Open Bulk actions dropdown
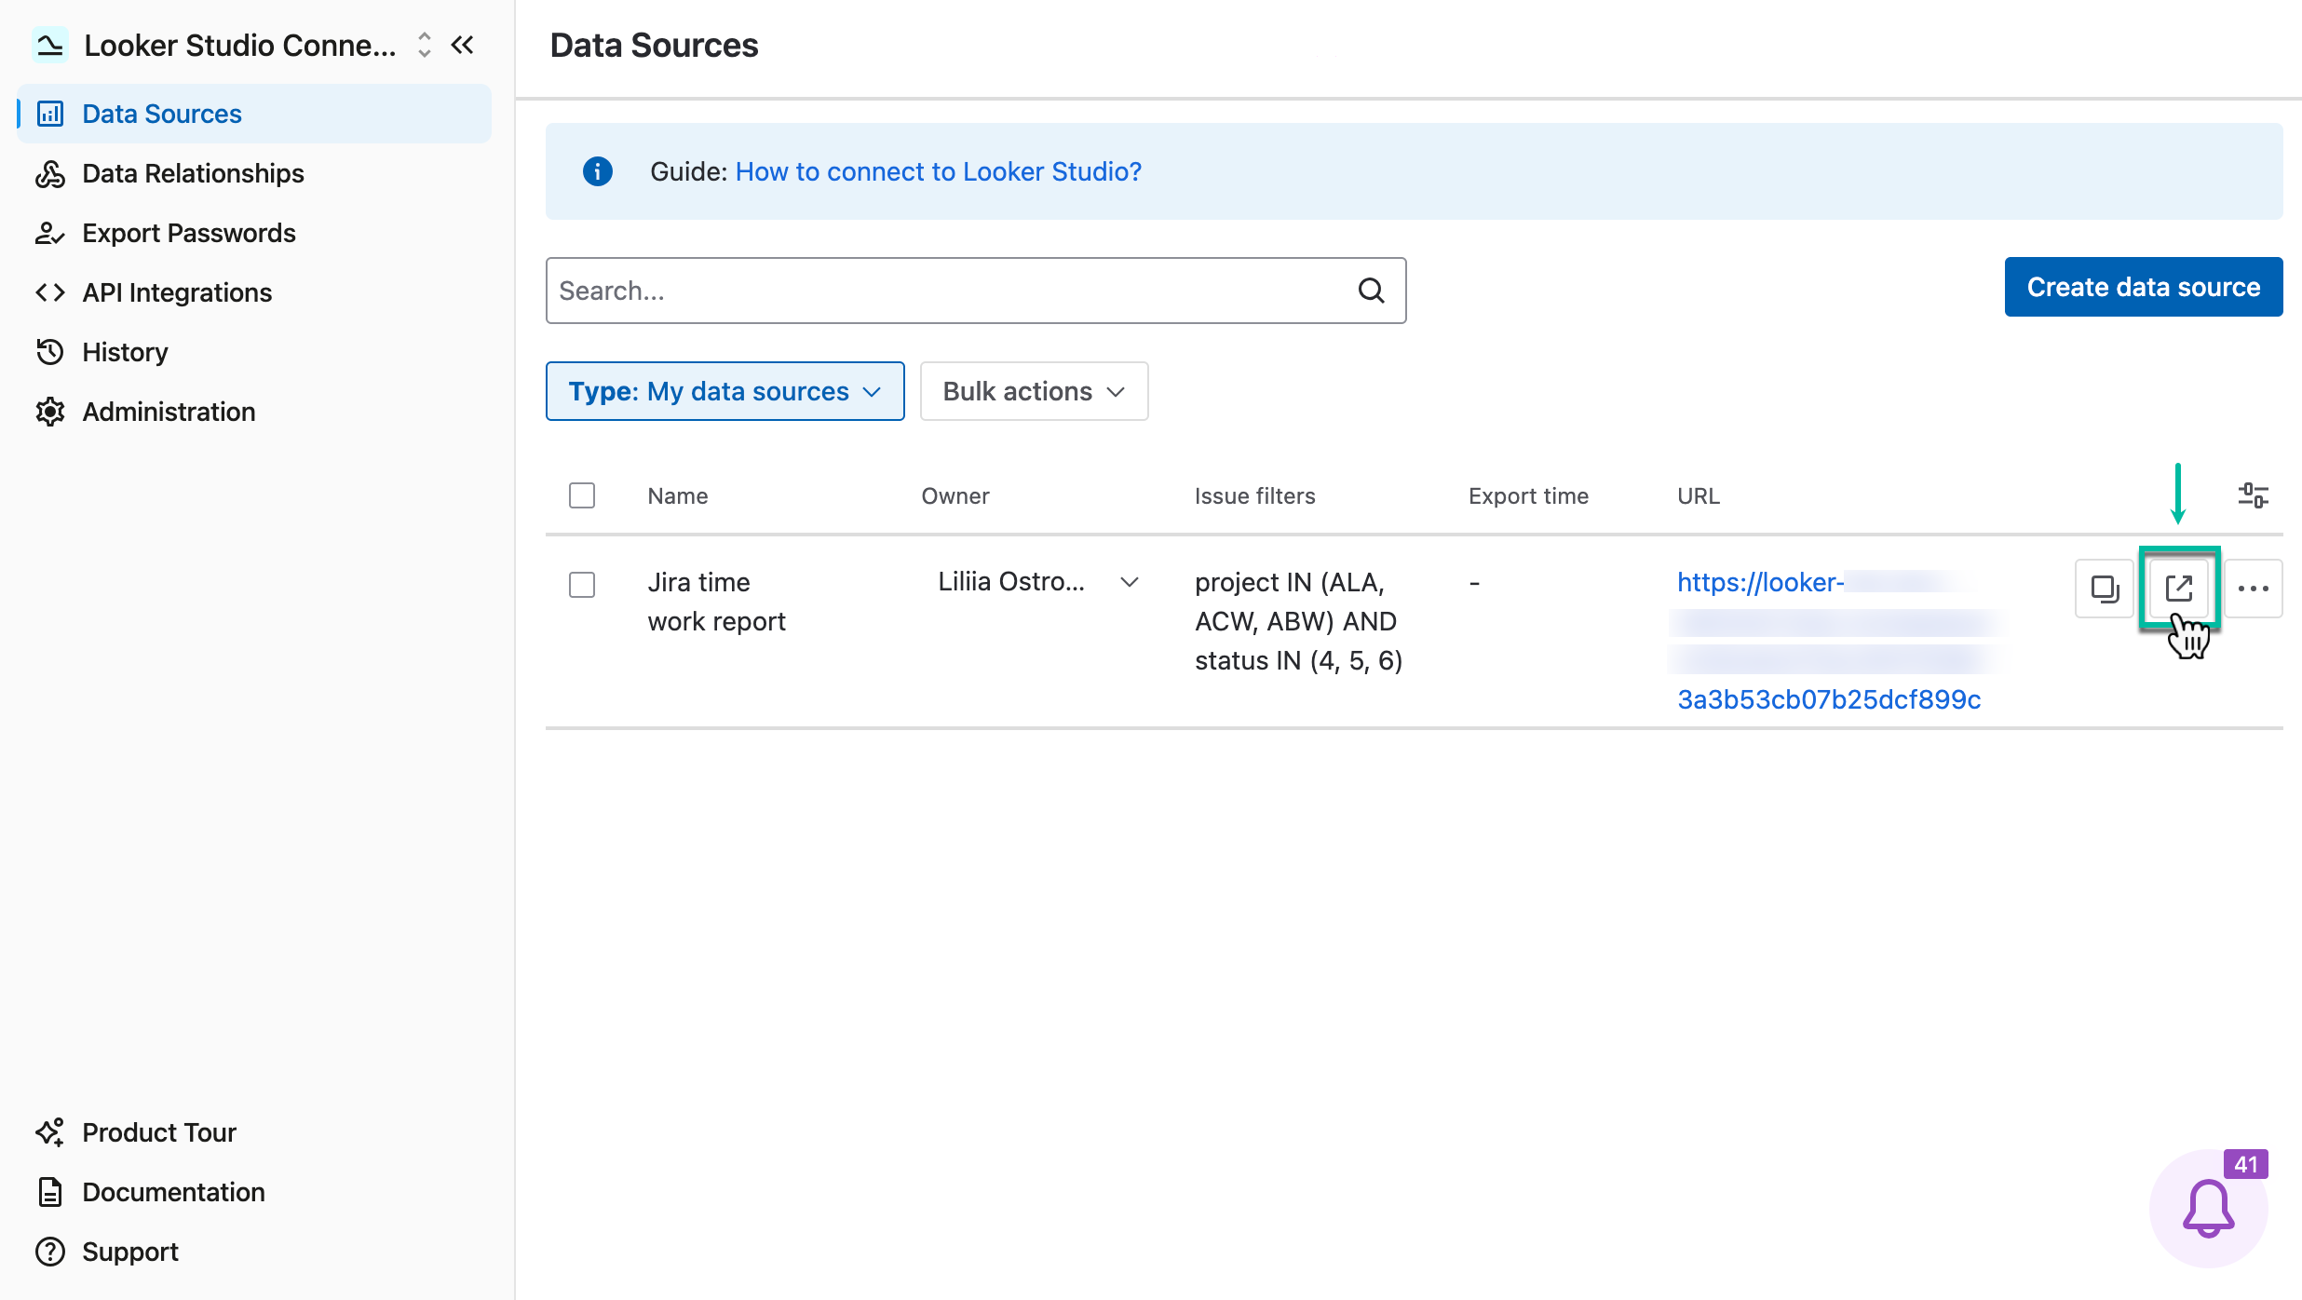This screenshot has height=1300, width=2302. point(1035,391)
